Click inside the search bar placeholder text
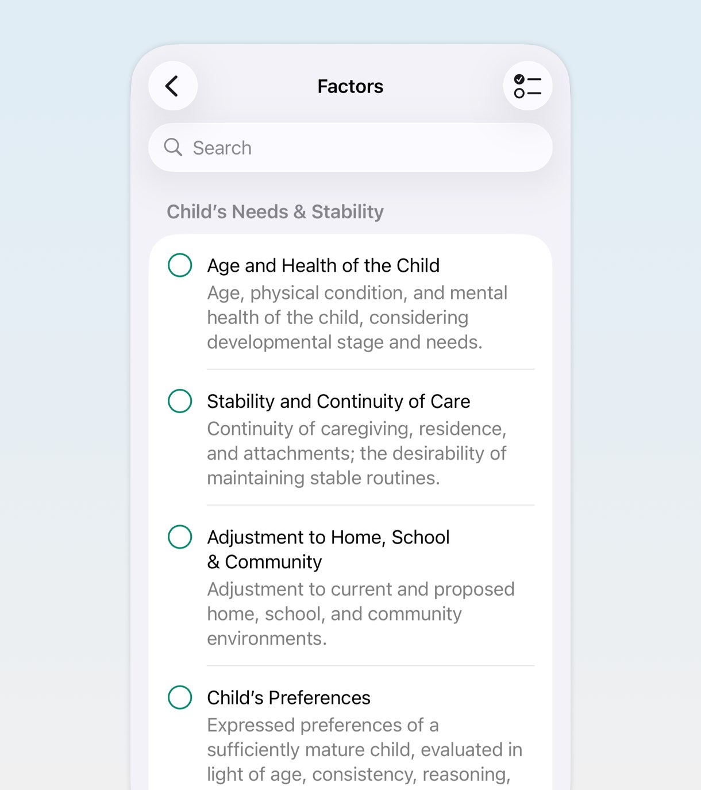Screen dimensions: 701x790 pyautogui.click(x=221, y=148)
